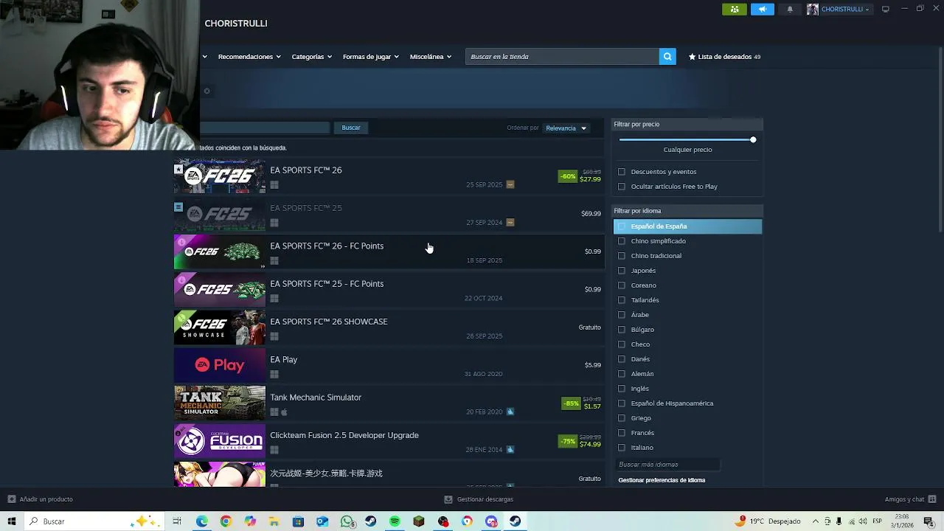
Task: Collapse the Filtrar por precio panel
Action: click(x=687, y=124)
